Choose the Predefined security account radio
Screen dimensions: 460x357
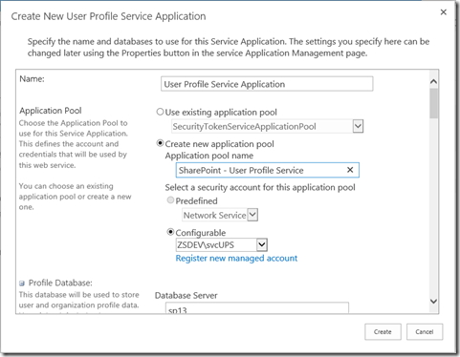(x=170, y=200)
